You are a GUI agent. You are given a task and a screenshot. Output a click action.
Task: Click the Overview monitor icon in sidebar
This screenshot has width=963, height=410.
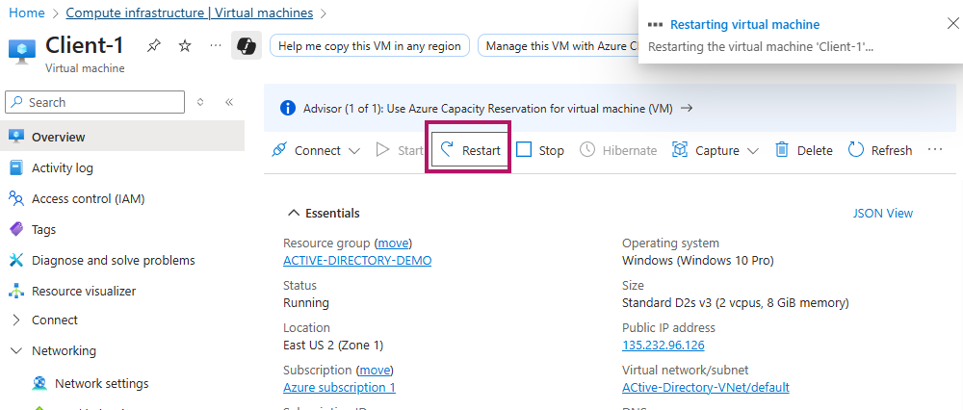pyautogui.click(x=16, y=137)
